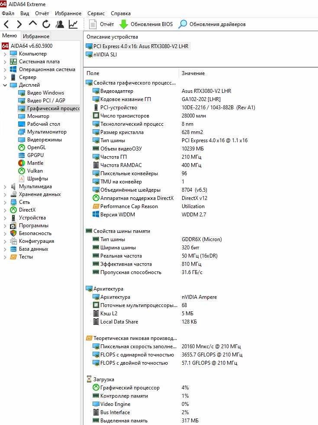Select Мультимонитор tree item
Viewport: 318px width, 425px height.
coord(47,132)
